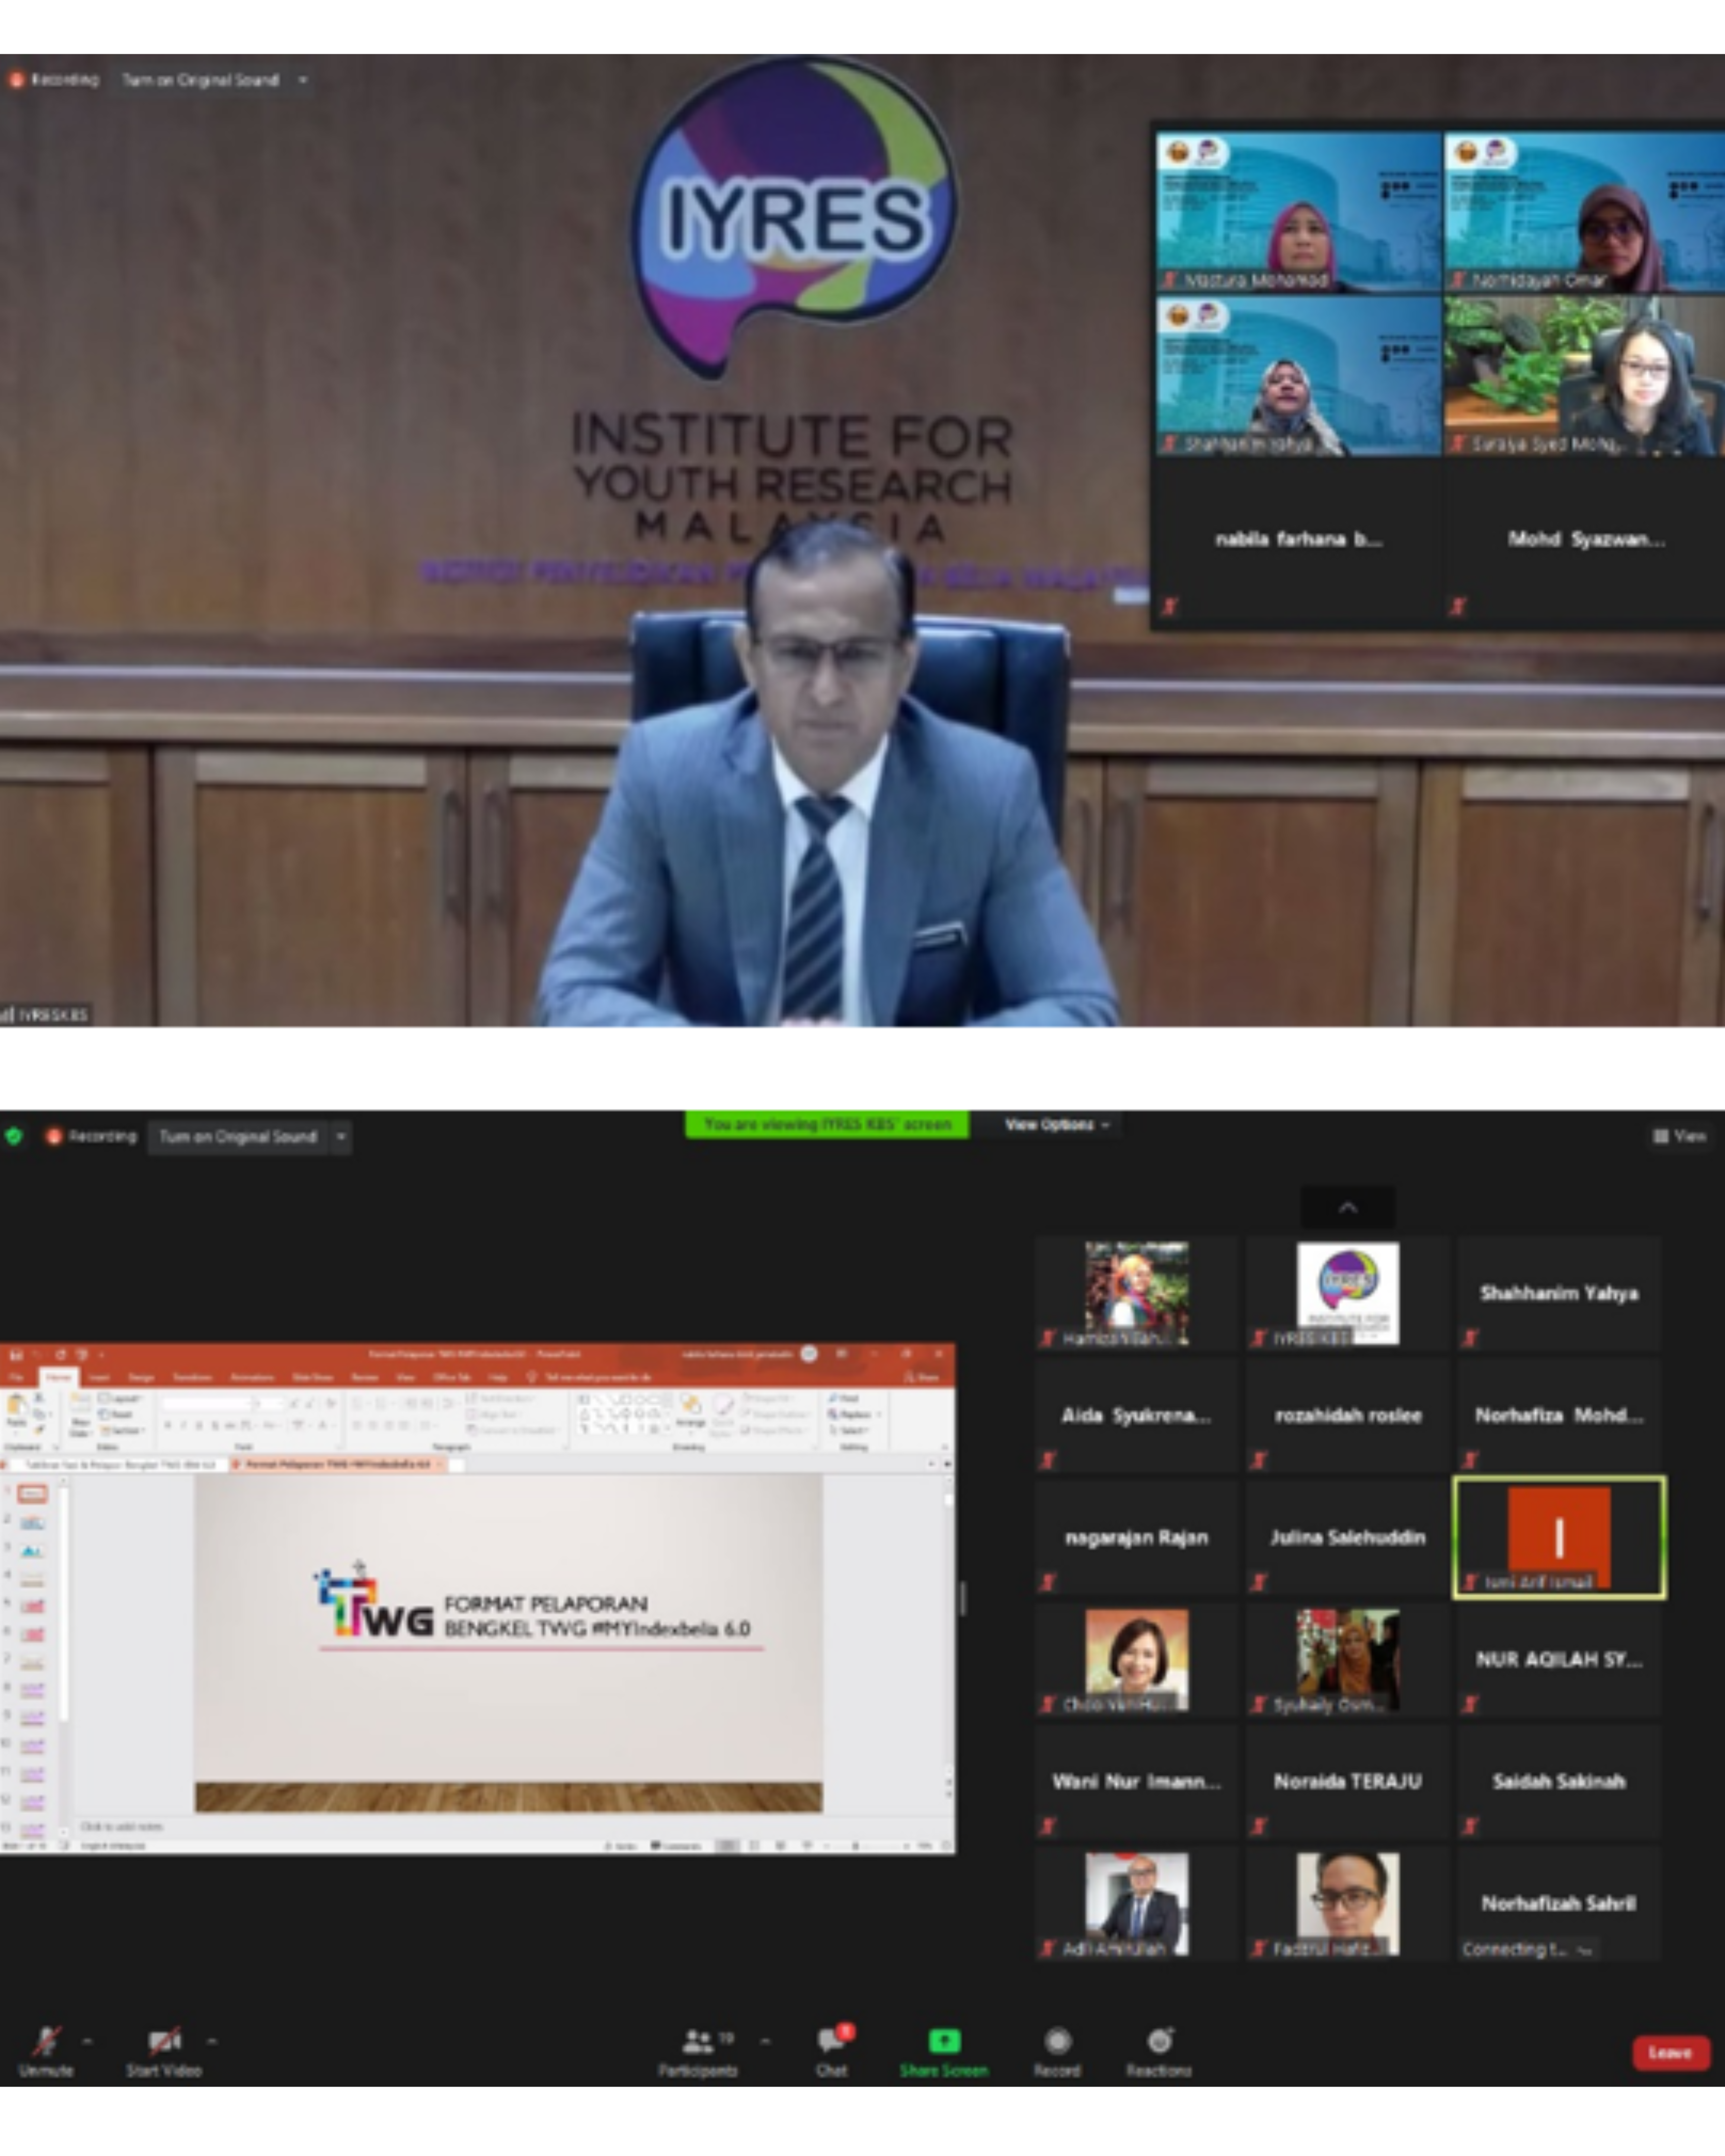Click muted mic icon on NUR AQILAH tile

pyautogui.click(x=1470, y=1705)
